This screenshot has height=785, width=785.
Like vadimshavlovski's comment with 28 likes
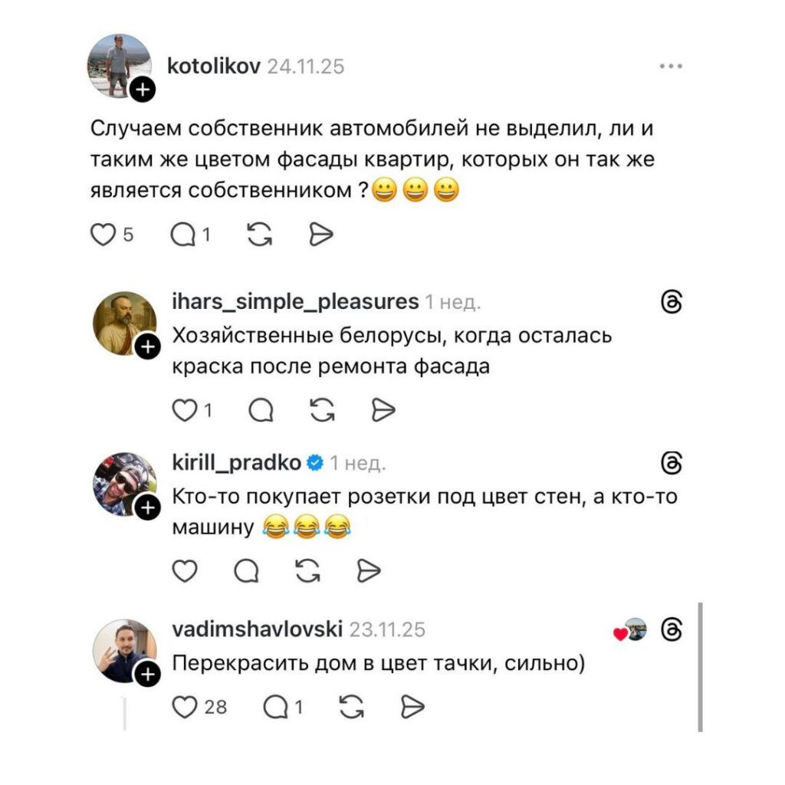[185, 707]
